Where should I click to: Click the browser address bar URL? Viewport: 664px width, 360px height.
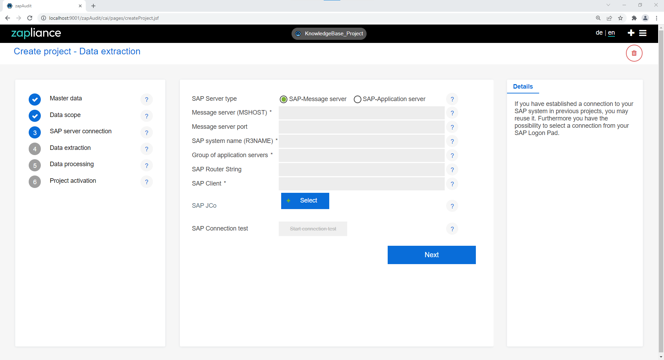pyautogui.click(x=104, y=18)
